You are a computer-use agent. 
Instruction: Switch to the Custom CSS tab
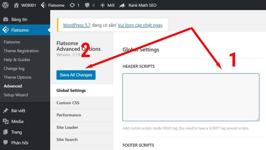click(68, 103)
